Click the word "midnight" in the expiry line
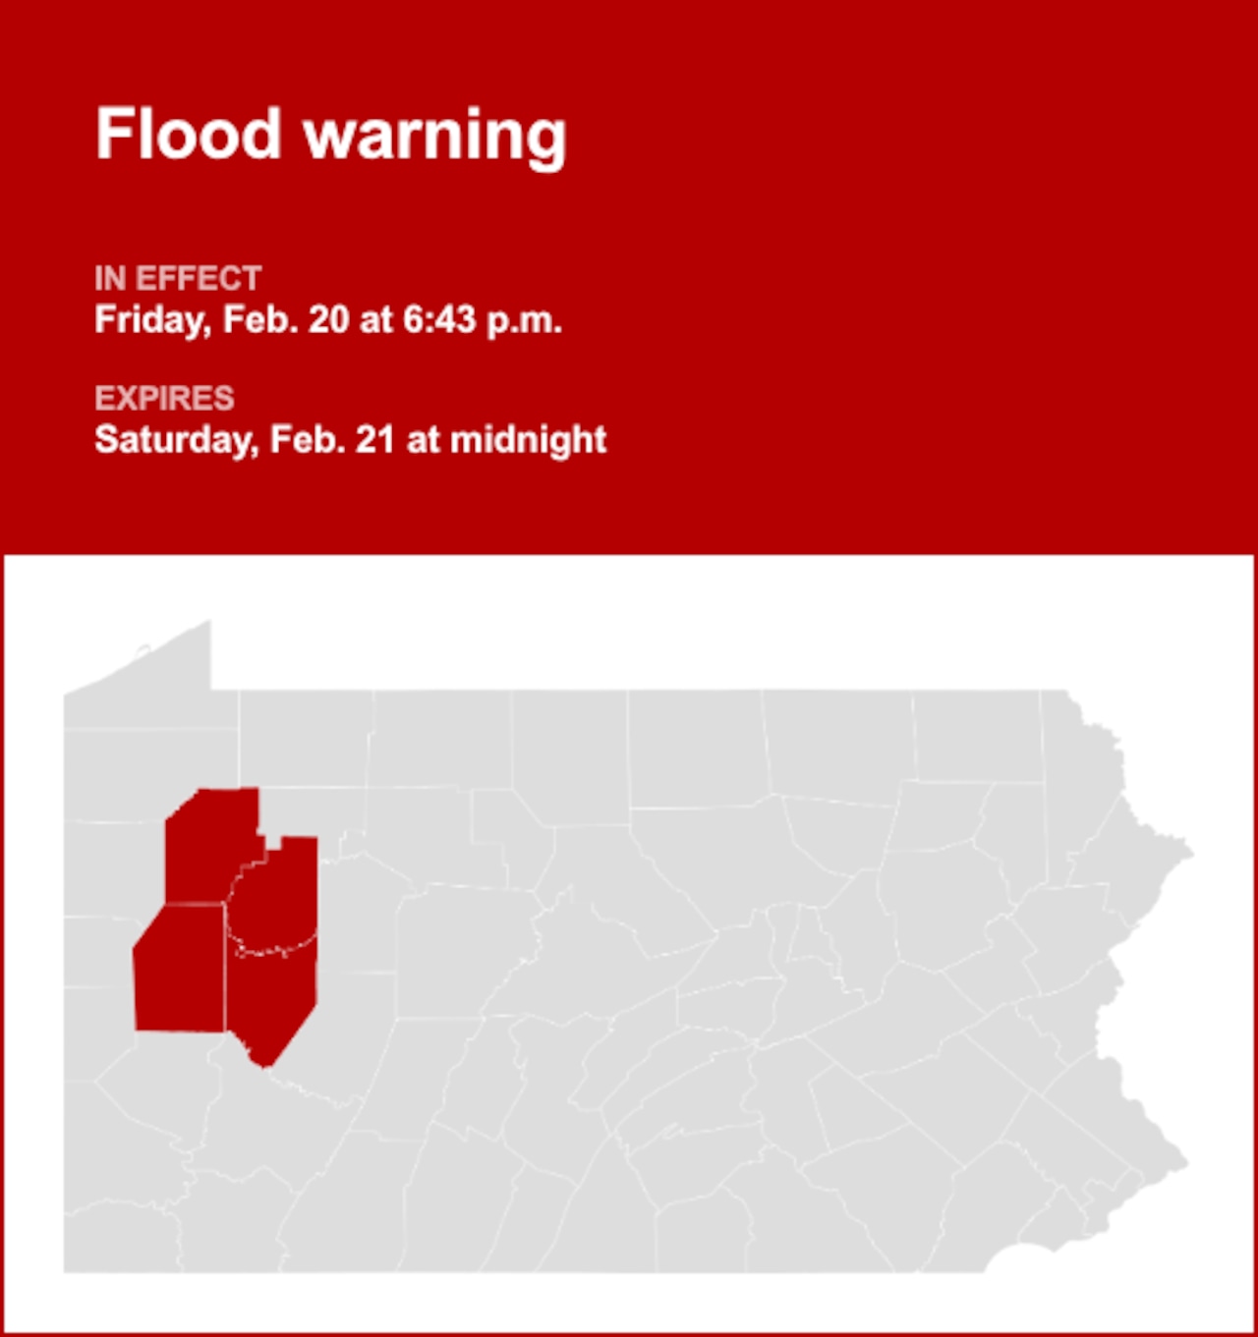This screenshot has width=1258, height=1337. point(528,440)
